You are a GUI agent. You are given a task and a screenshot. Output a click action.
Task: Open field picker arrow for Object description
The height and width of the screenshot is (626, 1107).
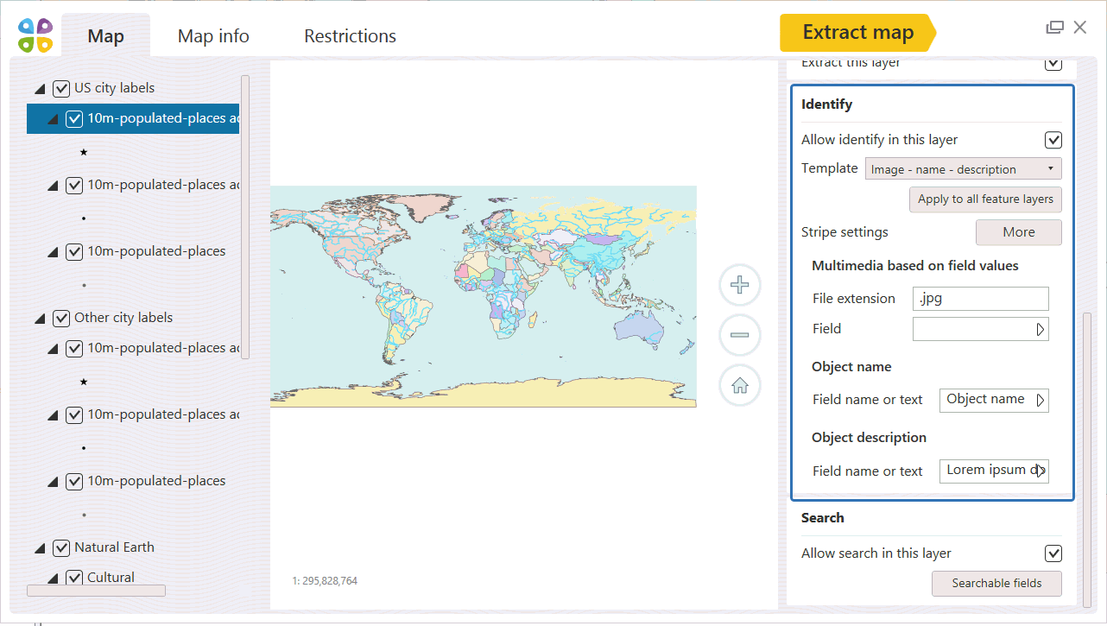tap(1041, 471)
